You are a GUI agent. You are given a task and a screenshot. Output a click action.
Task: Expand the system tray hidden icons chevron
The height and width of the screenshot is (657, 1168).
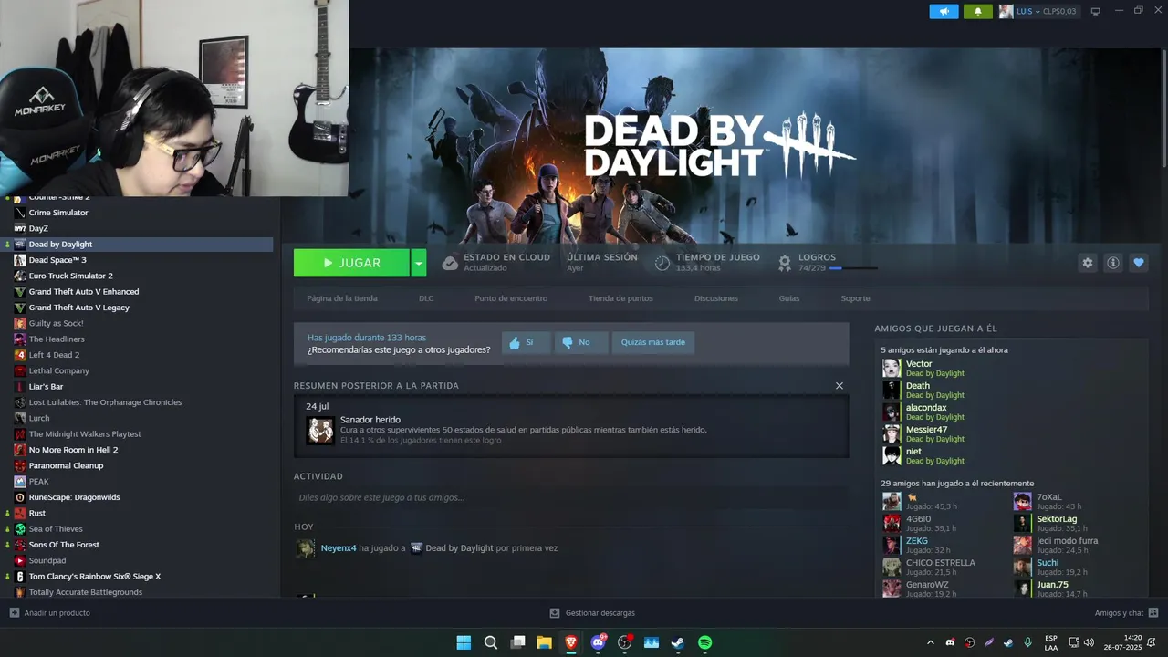tap(930, 642)
